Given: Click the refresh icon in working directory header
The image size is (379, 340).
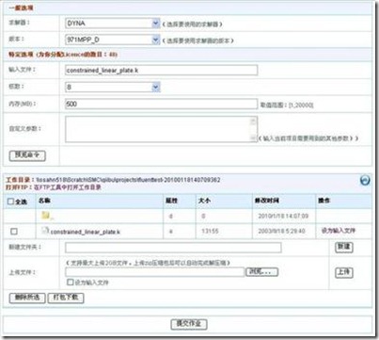Looking at the screenshot, I should [365, 180].
